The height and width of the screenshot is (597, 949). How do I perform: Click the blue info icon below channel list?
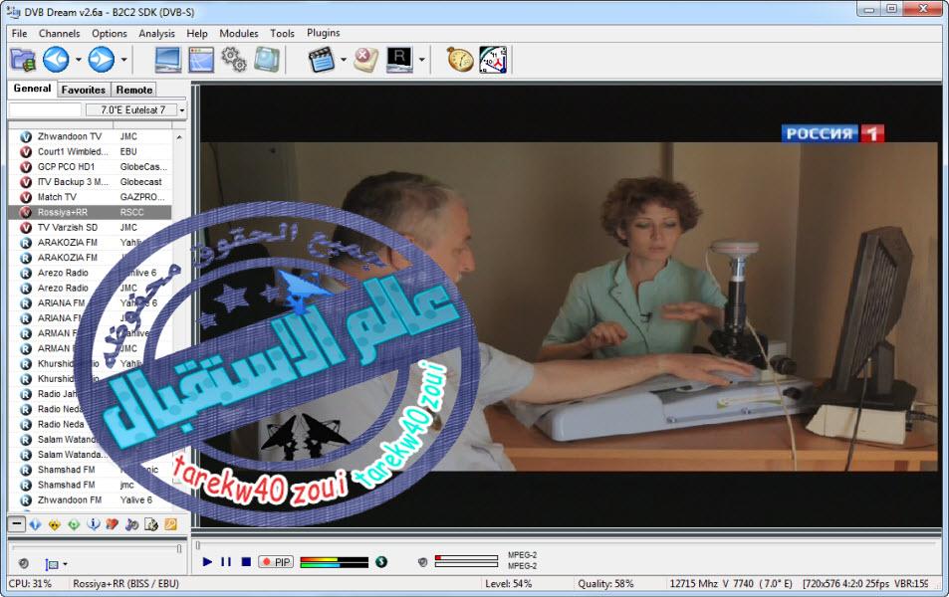click(x=94, y=524)
